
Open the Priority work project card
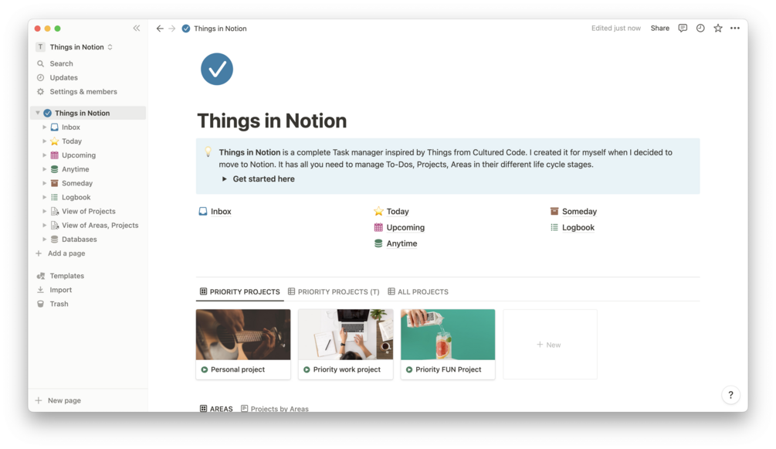coord(345,345)
